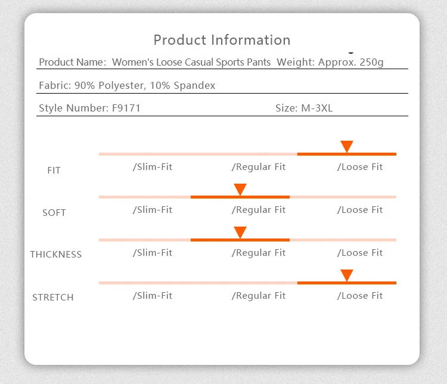Click the Weight: Approx. 250g text
This screenshot has height=384, width=447.
tap(330, 62)
